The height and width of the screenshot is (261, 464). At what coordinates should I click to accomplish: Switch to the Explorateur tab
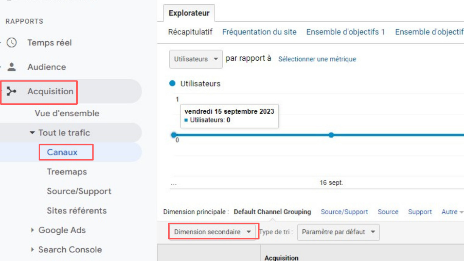pyautogui.click(x=189, y=13)
